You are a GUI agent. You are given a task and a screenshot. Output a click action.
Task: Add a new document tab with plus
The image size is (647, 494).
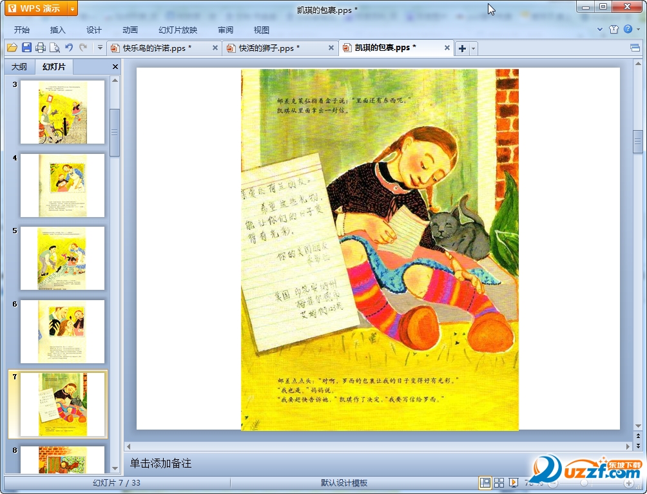point(462,48)
